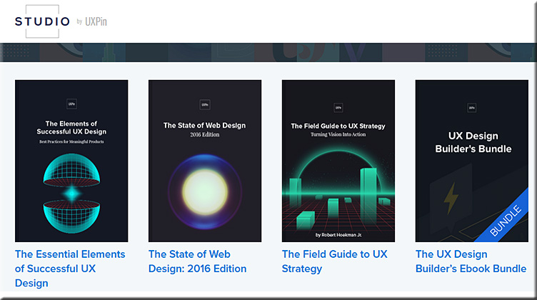Image resolution: width=537 pixels, height=300 pixels.
Task: Follow 'The UX Design Builder's Ebook Bundle' link
Action: click(x=471, y=261)
